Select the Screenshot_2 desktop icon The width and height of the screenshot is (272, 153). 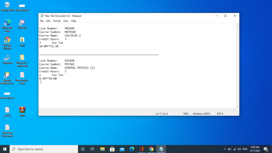click(22, 8)
